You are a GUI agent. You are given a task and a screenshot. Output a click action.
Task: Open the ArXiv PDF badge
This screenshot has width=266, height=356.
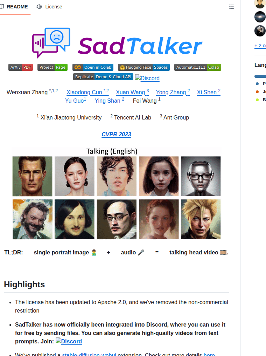(21, 67)
